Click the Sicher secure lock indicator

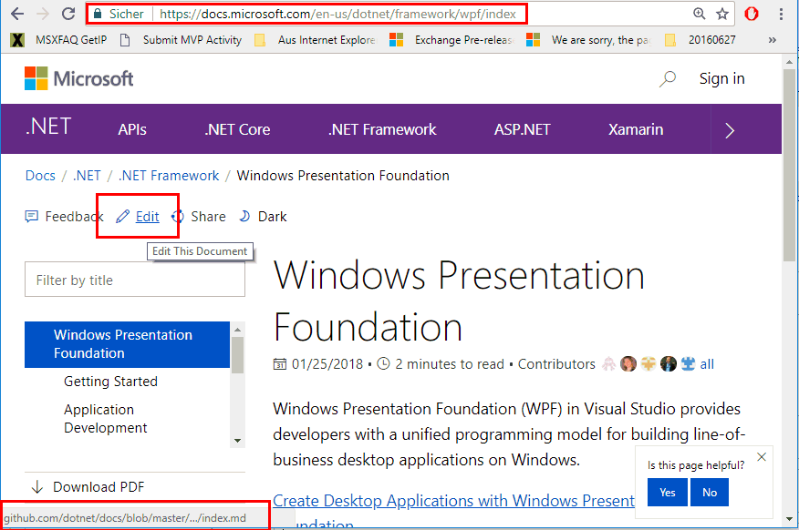click(119, 14)
